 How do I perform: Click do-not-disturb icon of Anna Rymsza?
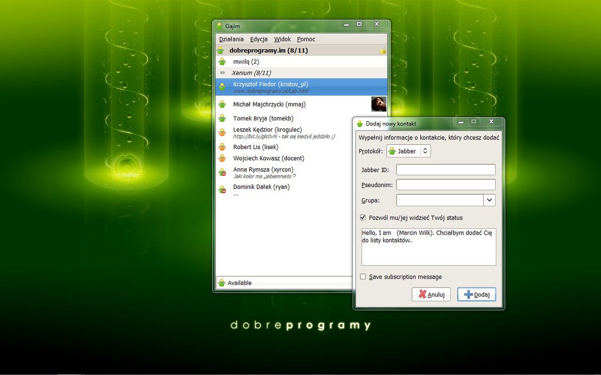point(223,172)
